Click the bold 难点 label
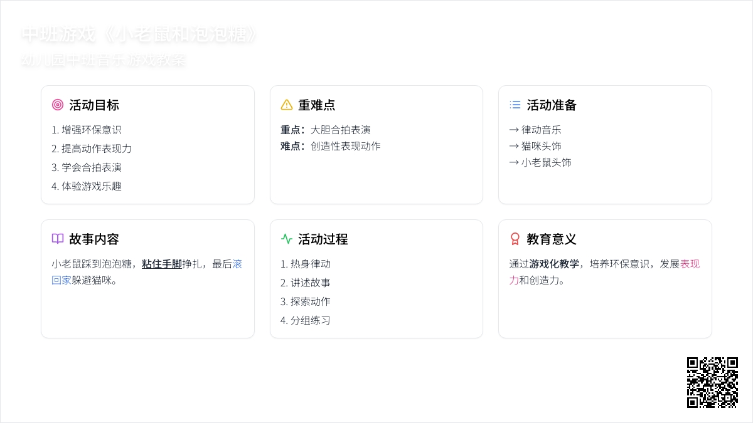Viewport: 753px width, 423px height. coord(292,147)
